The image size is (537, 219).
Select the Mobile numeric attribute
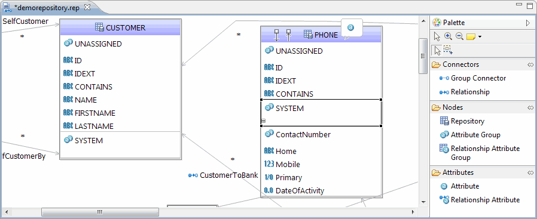click(x=282, y=164)
